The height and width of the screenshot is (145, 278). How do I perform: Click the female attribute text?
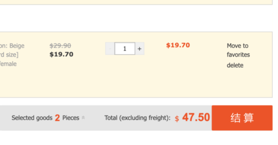click(x=8, y=64)
